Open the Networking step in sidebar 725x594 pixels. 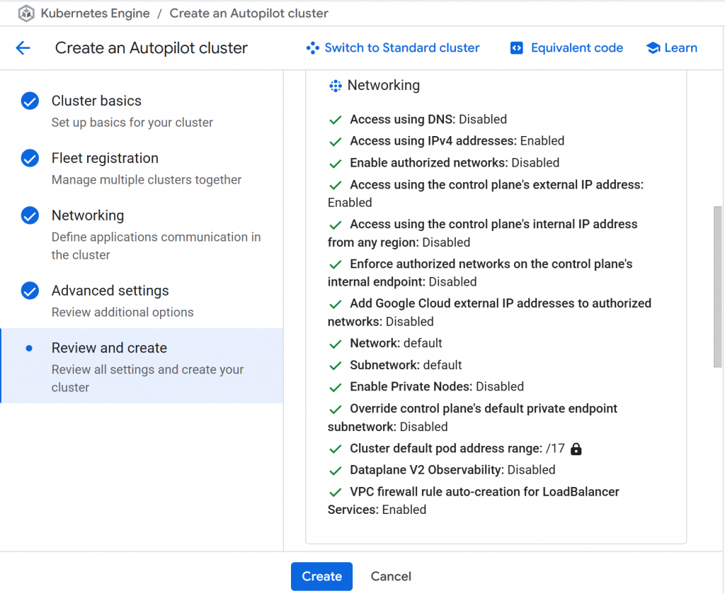(x=88, y=215)
